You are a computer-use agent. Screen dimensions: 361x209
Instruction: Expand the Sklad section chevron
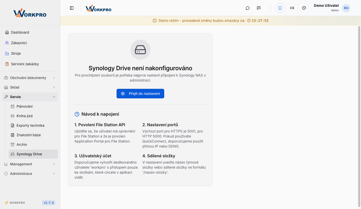54,87
